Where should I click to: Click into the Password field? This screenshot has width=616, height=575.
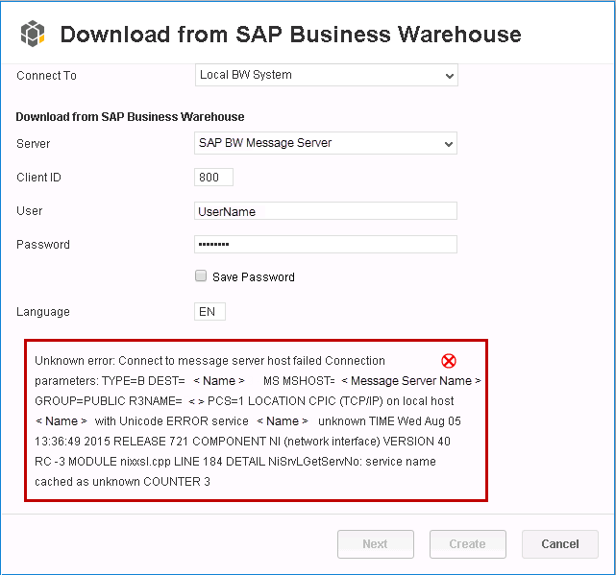click(x=326, y=245)
